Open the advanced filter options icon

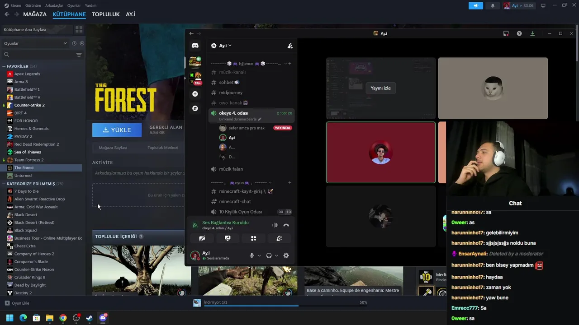coord(79,55)
